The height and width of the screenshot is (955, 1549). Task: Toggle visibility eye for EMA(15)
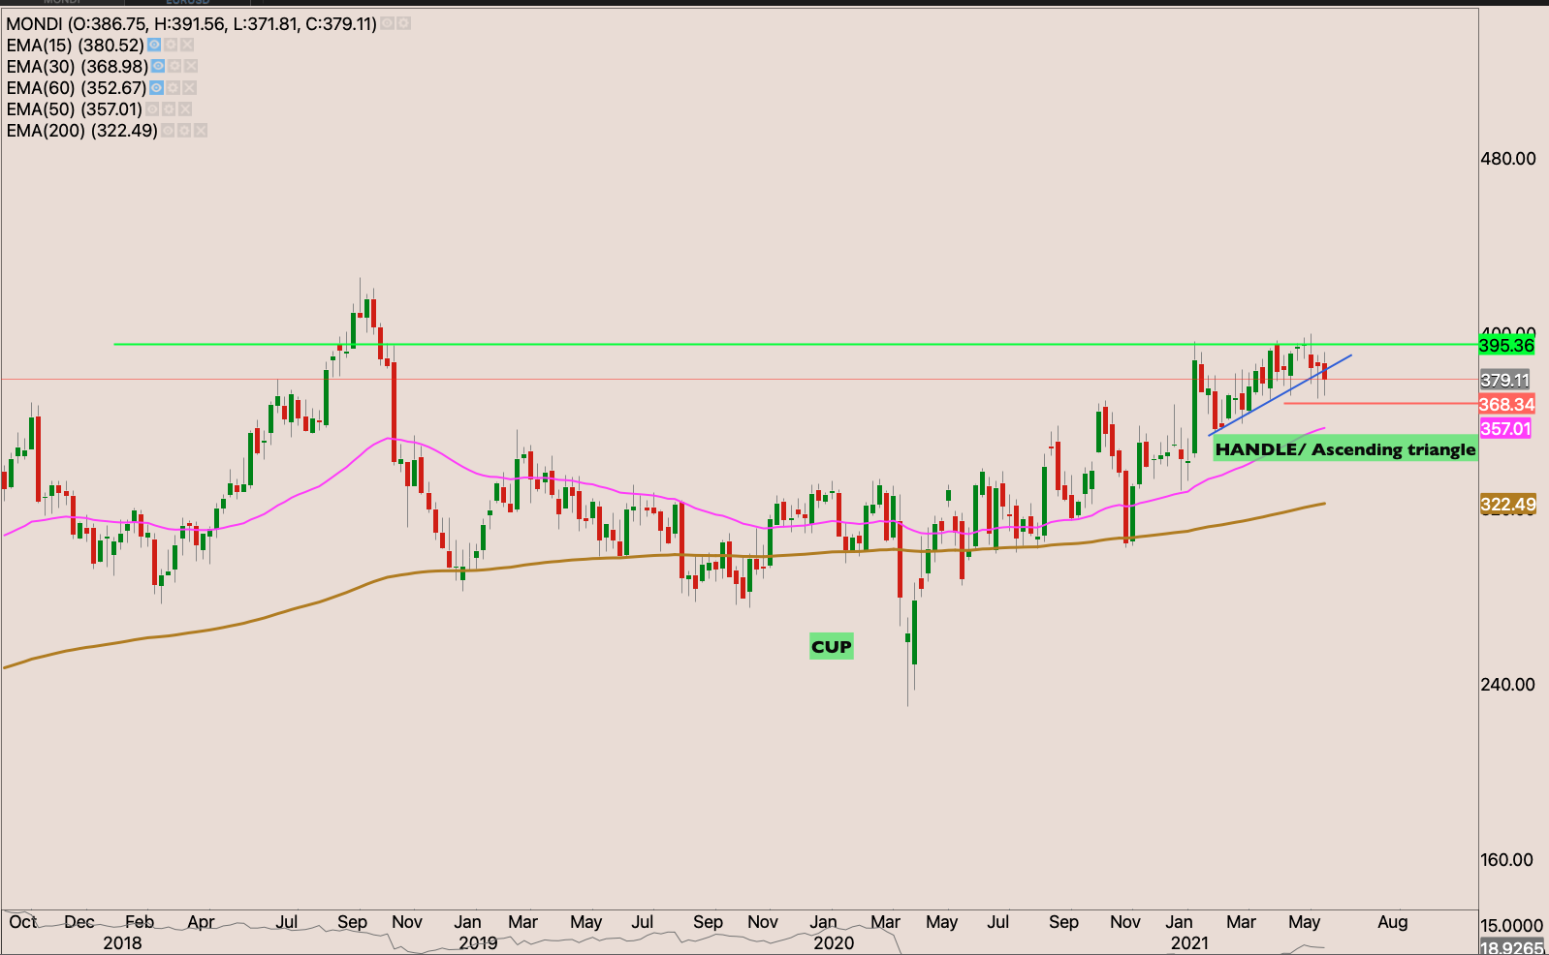(154, 46)
